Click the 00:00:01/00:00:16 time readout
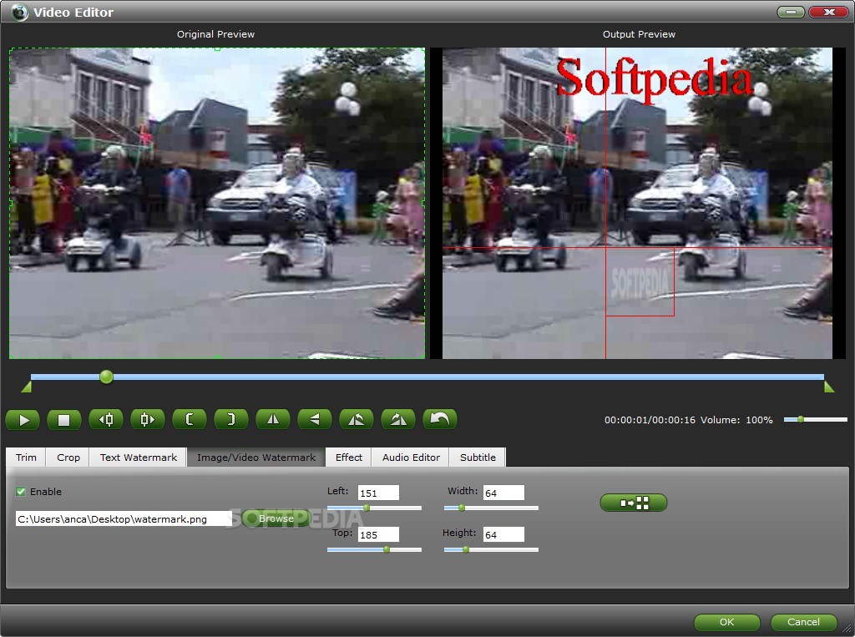 tap(650, 420)
